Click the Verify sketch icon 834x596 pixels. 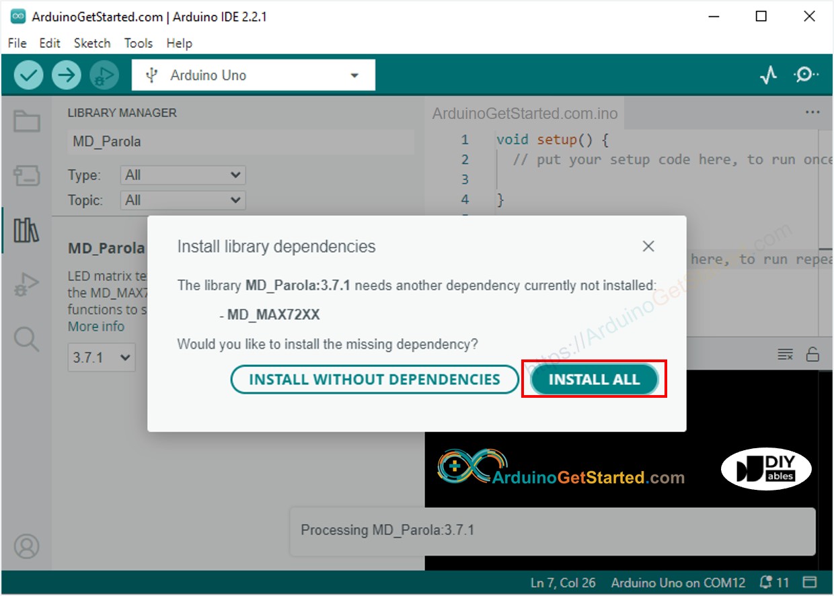(x=28, y=75)
